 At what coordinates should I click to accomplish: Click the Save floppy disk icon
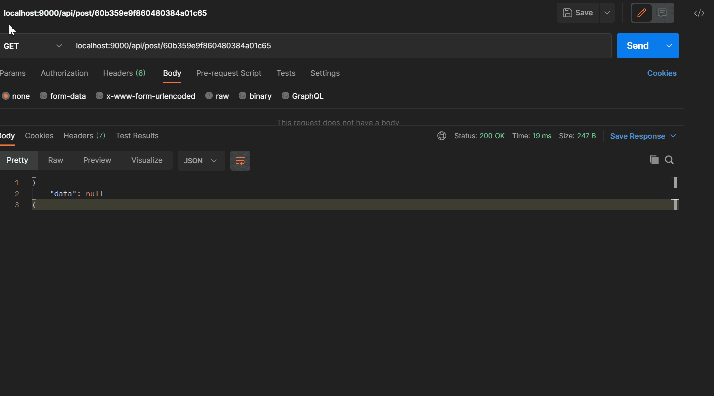click(x=568, y=13)
